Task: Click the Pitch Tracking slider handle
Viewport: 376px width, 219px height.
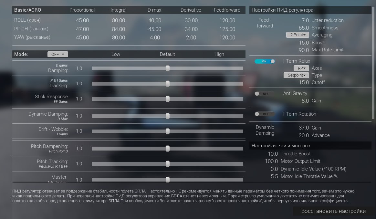Action: tap(168, 164)
